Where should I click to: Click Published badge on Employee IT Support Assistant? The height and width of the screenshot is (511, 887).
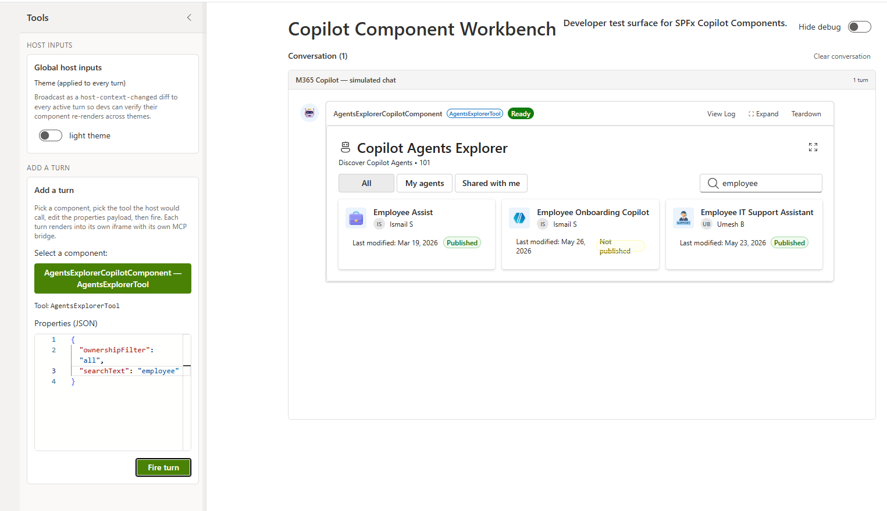(789, 243)
